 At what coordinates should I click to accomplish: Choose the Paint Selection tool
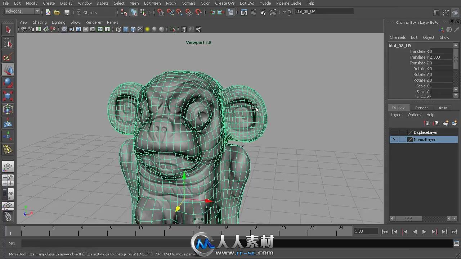8,56
